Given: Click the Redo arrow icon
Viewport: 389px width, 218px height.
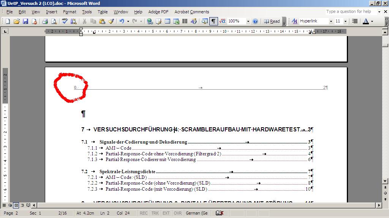Looking at the screenshot, I should click(134, 21).
